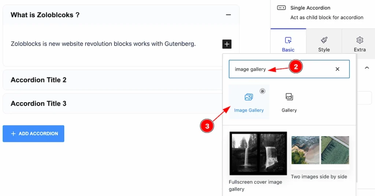
Task: Click the ADD ACCORDION button
Action: [33, 134]
